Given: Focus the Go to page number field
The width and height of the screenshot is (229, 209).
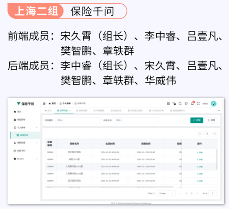Looking at the screenshot, I should click(212, 193).
